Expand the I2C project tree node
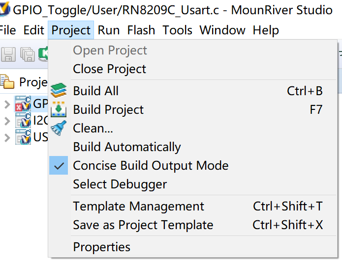Image resolution: width=342 pixels, height=260 pixels. 7,121
